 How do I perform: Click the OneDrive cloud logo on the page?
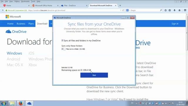(x=16, y=32)
